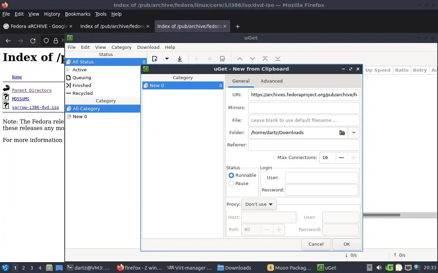Image resolution: width=438 pixels, height=273 pixels.
Task: Click the Ratio column header
Action: pos(402,70)
